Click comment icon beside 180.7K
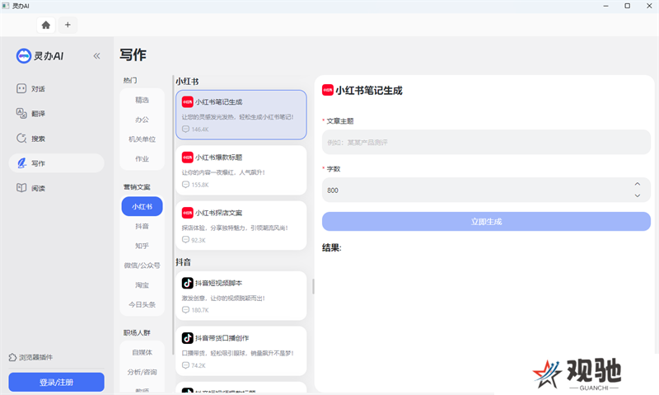This screenshot has height=395, width=659. [186, 310]
